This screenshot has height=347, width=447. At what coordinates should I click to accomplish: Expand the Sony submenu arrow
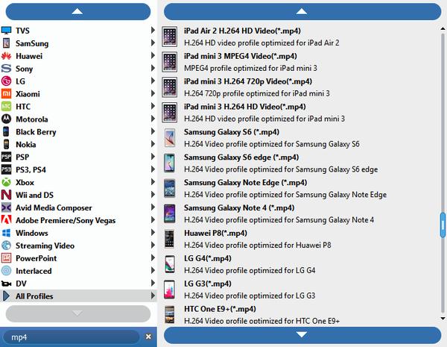pos(153,68)
